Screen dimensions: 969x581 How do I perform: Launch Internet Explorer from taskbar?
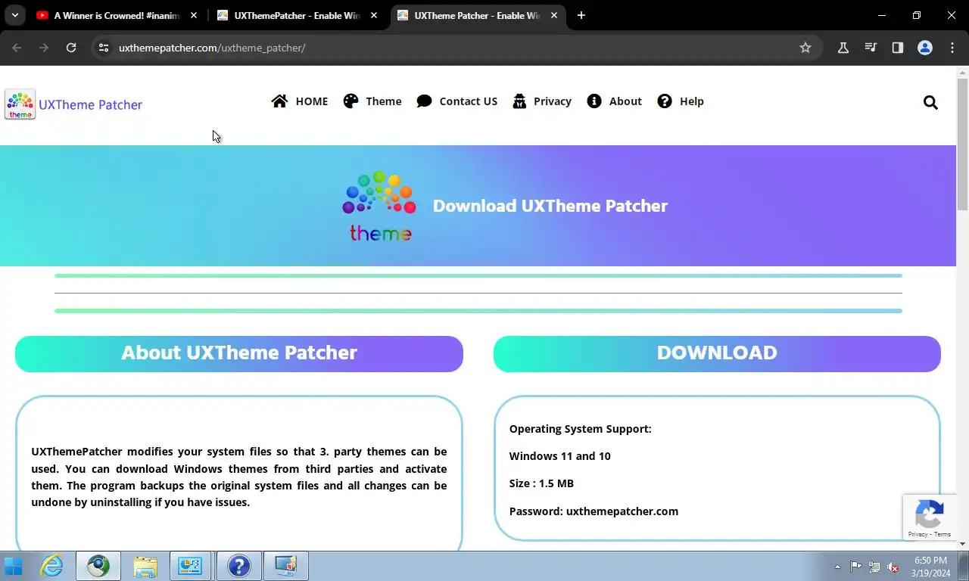[x=51, y=566]
